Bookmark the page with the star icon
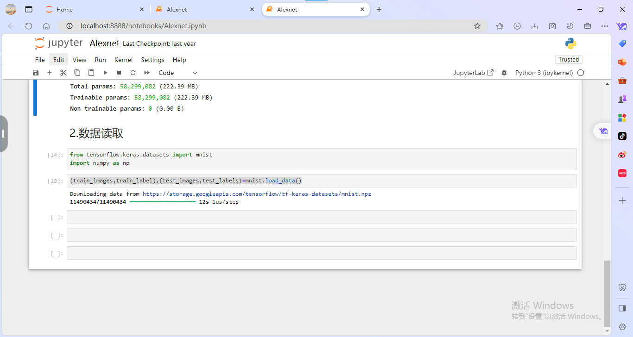The image size is (633, 337). (x=477, y=26)
